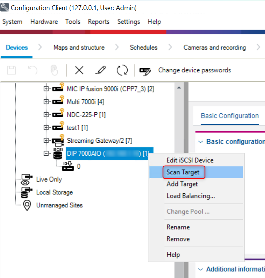Select the DIP 7000AIO tree item
This screenshot has height=278, width=265.
(x=109, y=154)
